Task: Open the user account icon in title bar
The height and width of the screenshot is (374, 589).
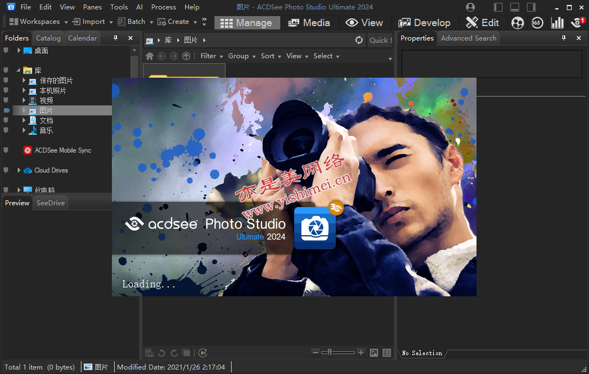Action: 470,7
